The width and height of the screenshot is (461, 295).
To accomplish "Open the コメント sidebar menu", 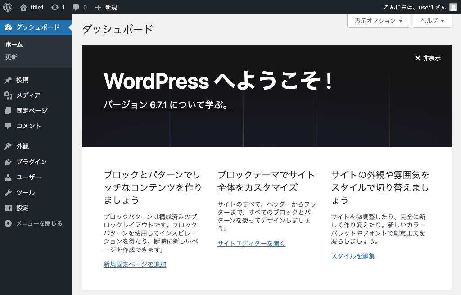I will [x=36, y=126].
